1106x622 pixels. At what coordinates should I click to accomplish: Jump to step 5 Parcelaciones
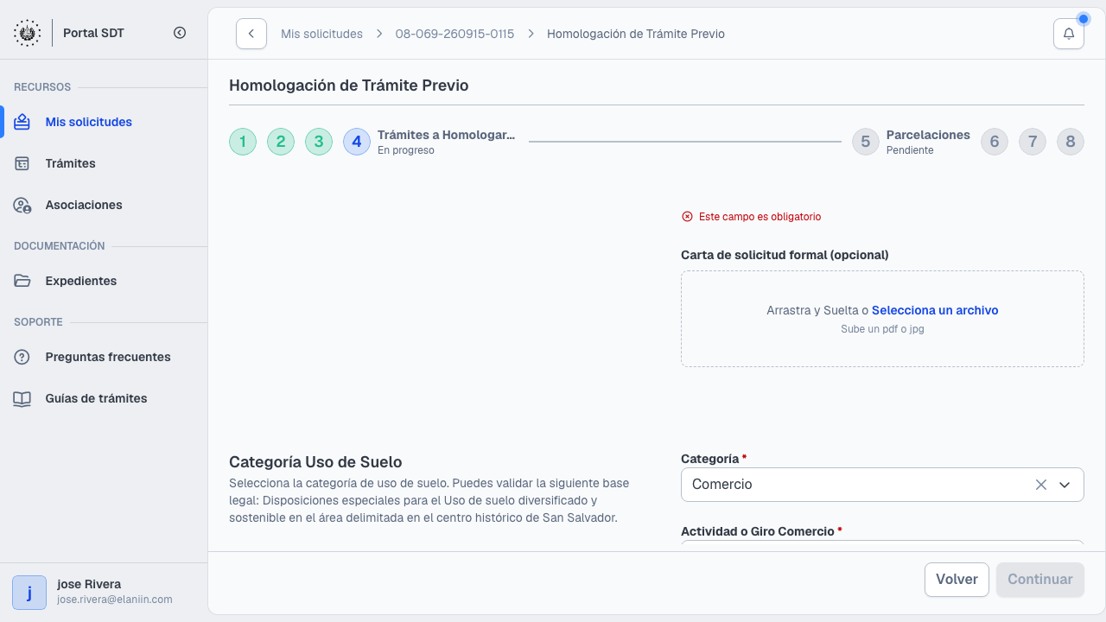pyautogui.click(x=911, y=142)
